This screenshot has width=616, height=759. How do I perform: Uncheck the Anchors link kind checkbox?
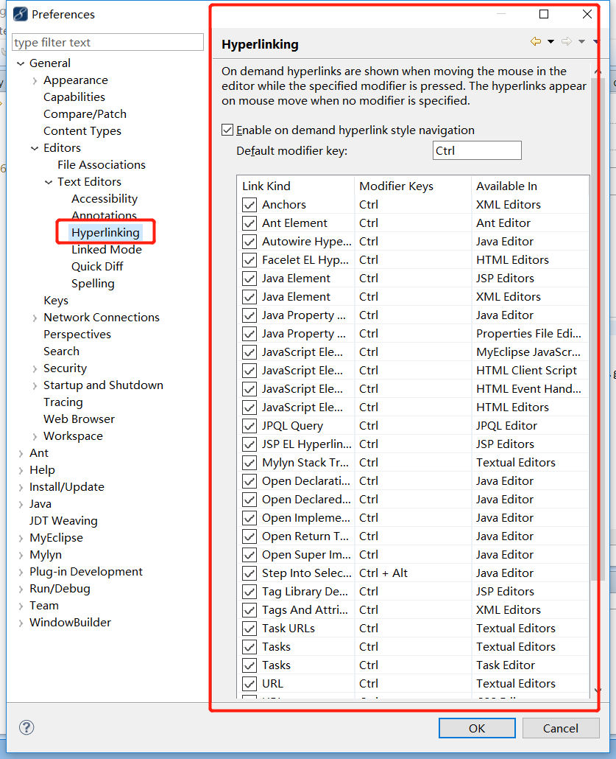(249, 205)
